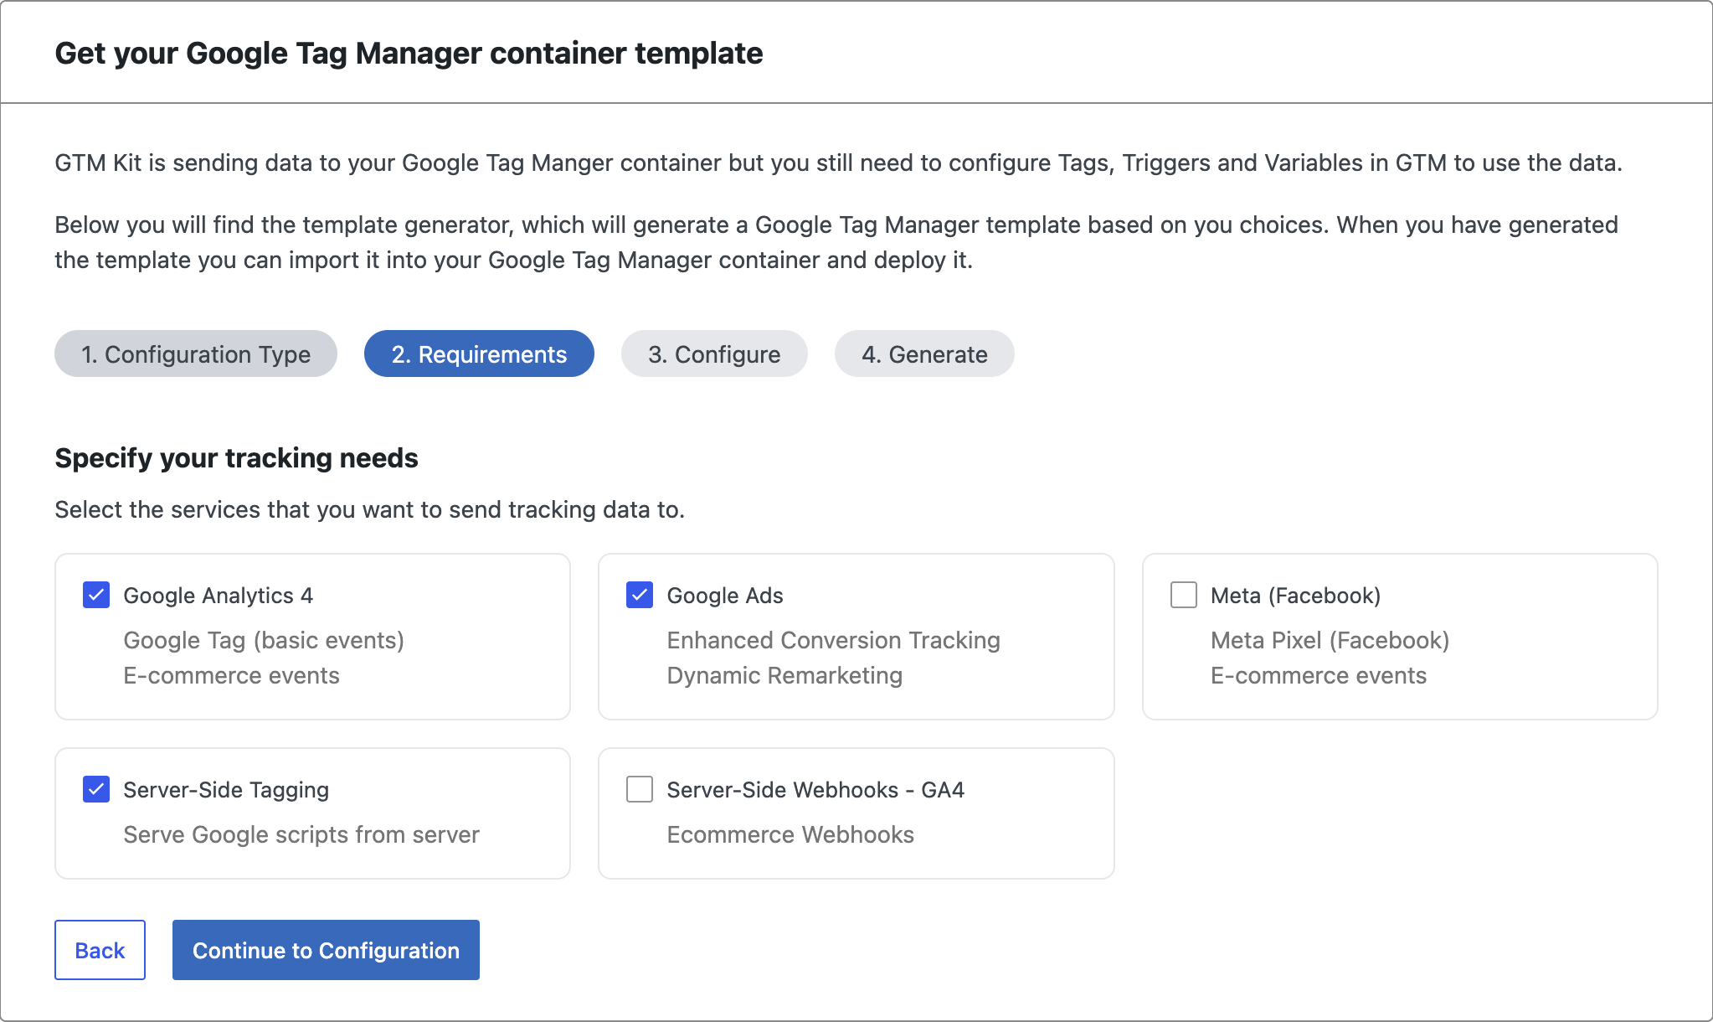Click the Back button
Viewport: 1713px width, 1022px height.
pyautogui.click(x=100, y=950)
